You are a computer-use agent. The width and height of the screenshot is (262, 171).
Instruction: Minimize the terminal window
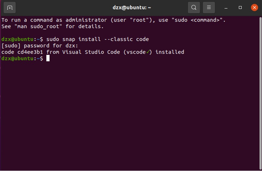pos(226,7)
